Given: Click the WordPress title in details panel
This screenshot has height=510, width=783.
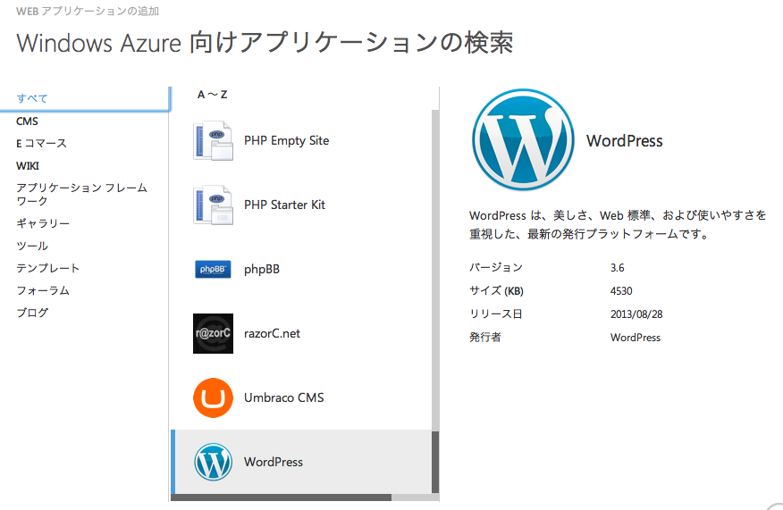Looking at the screenshot, I should point(625,141).
